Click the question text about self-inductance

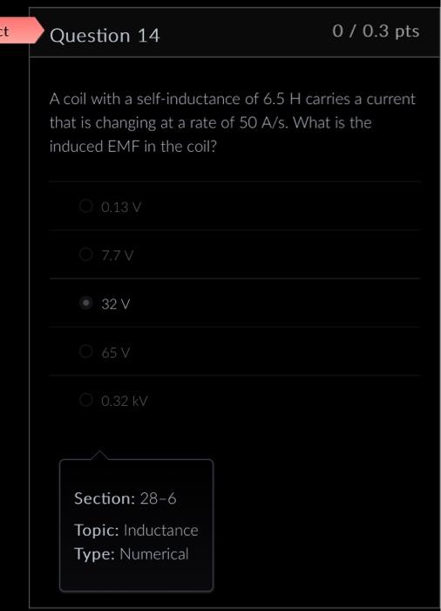tap(233, 123)
